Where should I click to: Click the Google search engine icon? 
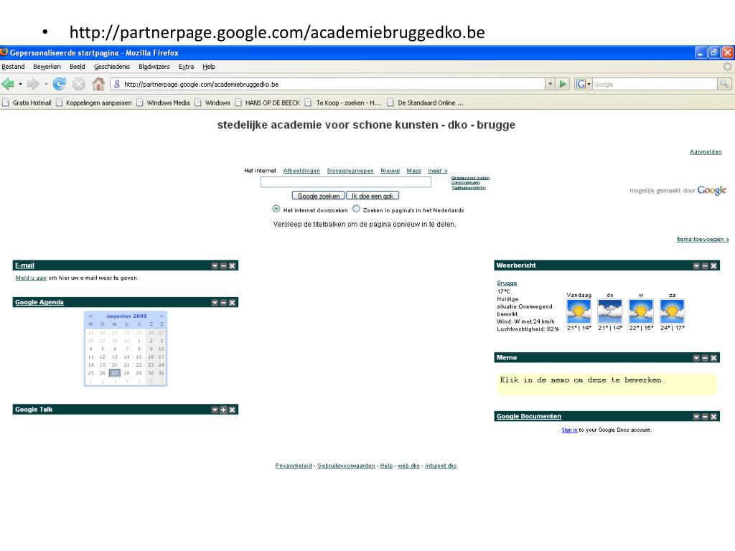(x=581, y=85)
